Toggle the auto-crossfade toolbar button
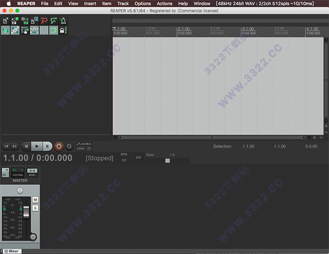 click(5, 30)
